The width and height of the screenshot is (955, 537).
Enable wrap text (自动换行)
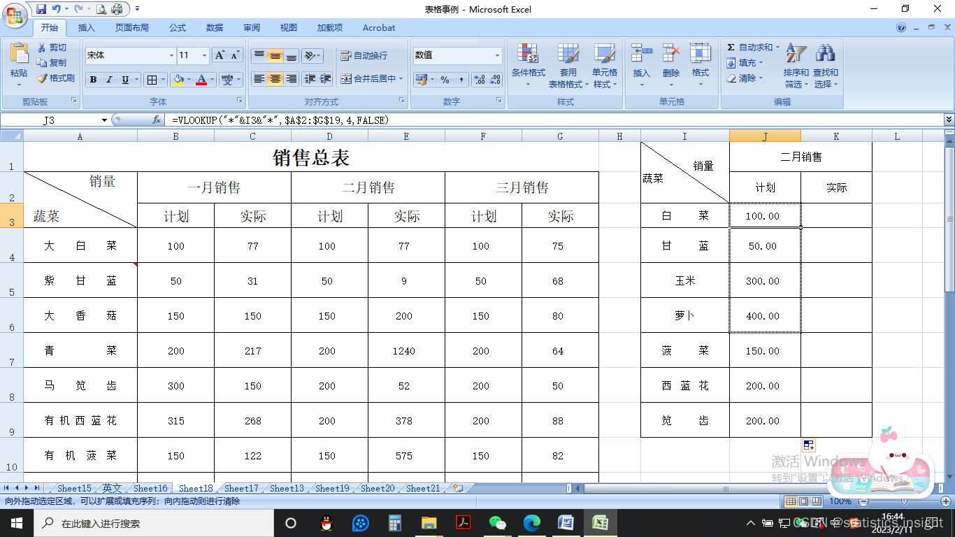364,56
